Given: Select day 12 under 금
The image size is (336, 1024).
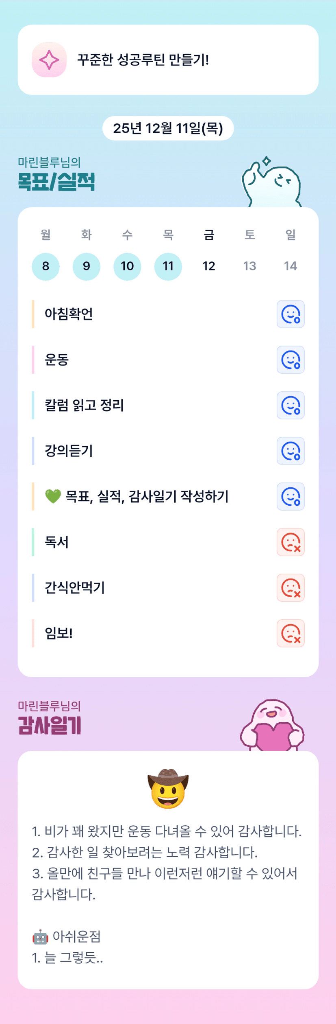Looking at the screenshot, I should [209, 266].
